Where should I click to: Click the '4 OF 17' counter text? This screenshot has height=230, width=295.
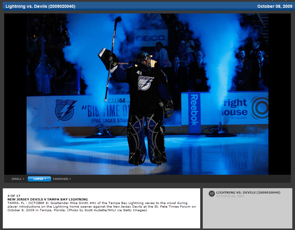point(14,196)
